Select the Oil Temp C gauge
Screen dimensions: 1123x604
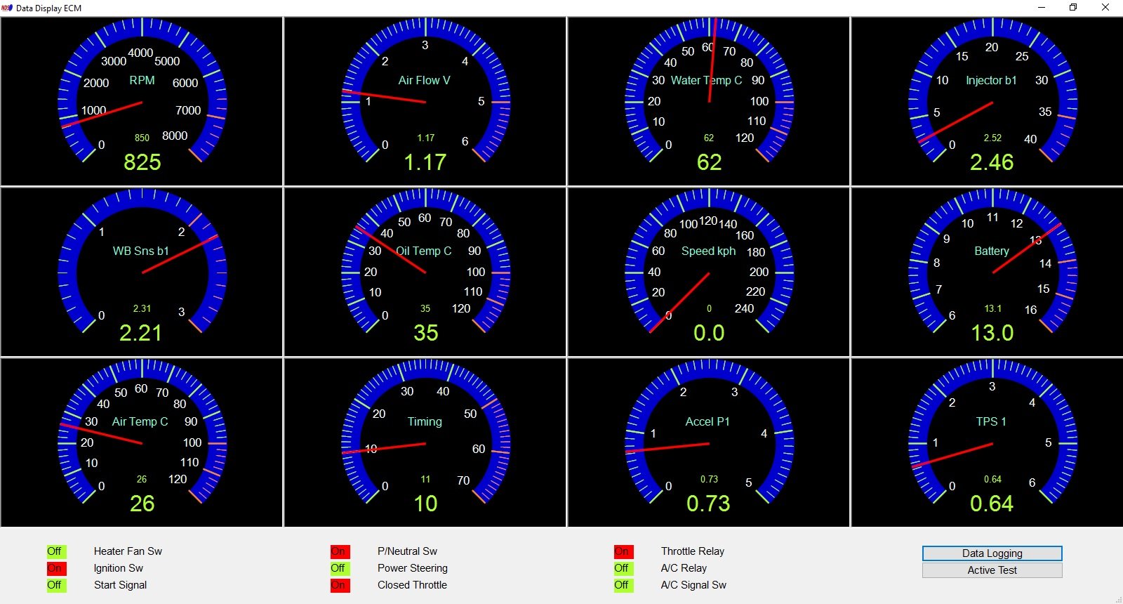[425, 272]
